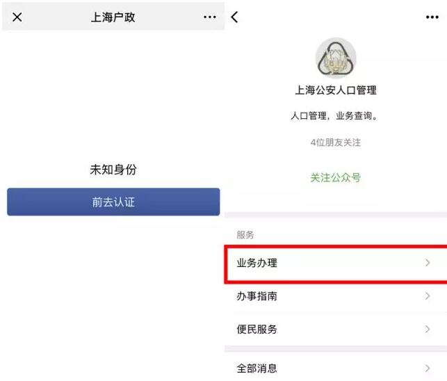Open the 办事指南 service entry

336,296
